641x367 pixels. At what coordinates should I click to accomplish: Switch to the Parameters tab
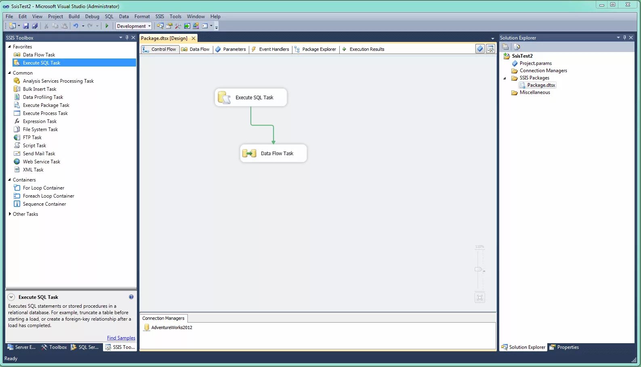(x=230, y=49)
